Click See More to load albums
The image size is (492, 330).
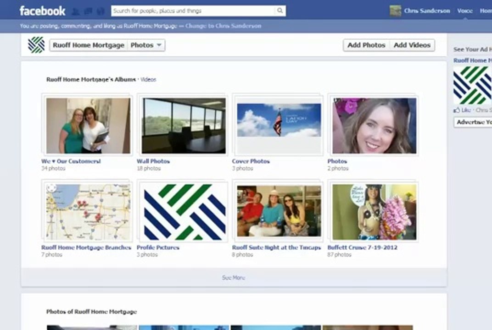click(234, 278)
